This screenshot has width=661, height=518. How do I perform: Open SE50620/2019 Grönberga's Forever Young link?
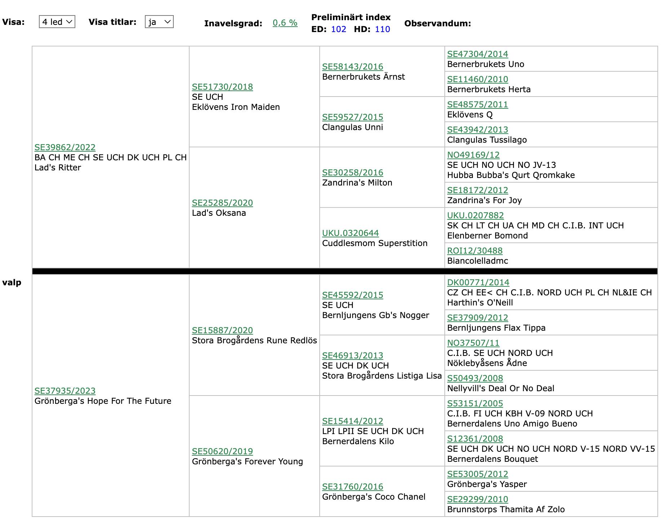click(222, 451)
